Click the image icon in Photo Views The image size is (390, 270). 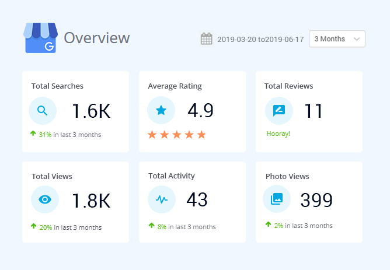click(x=277, y=199)
